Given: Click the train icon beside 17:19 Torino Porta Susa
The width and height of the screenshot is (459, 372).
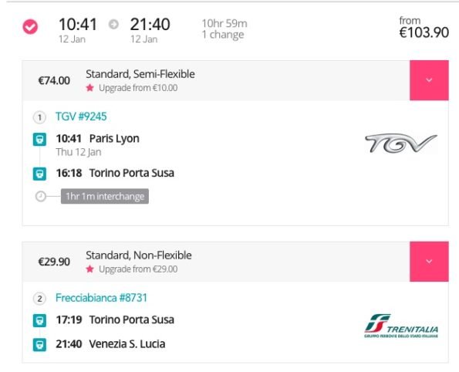Looking at the screenshot, I should tap(39, 320).
